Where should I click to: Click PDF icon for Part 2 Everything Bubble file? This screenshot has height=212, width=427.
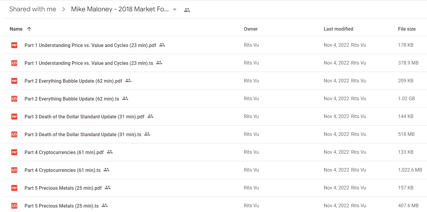pyautogui.click(x=14, y=81)
